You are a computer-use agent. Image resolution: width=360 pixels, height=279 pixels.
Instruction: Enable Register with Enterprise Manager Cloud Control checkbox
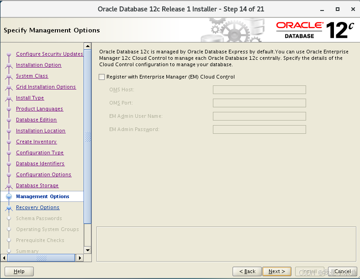point(101,77)
